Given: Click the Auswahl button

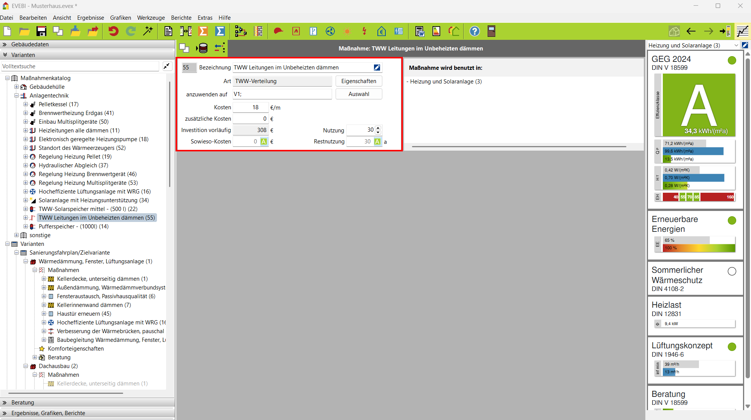Looking at the screenshot, I should click(358, 94).
